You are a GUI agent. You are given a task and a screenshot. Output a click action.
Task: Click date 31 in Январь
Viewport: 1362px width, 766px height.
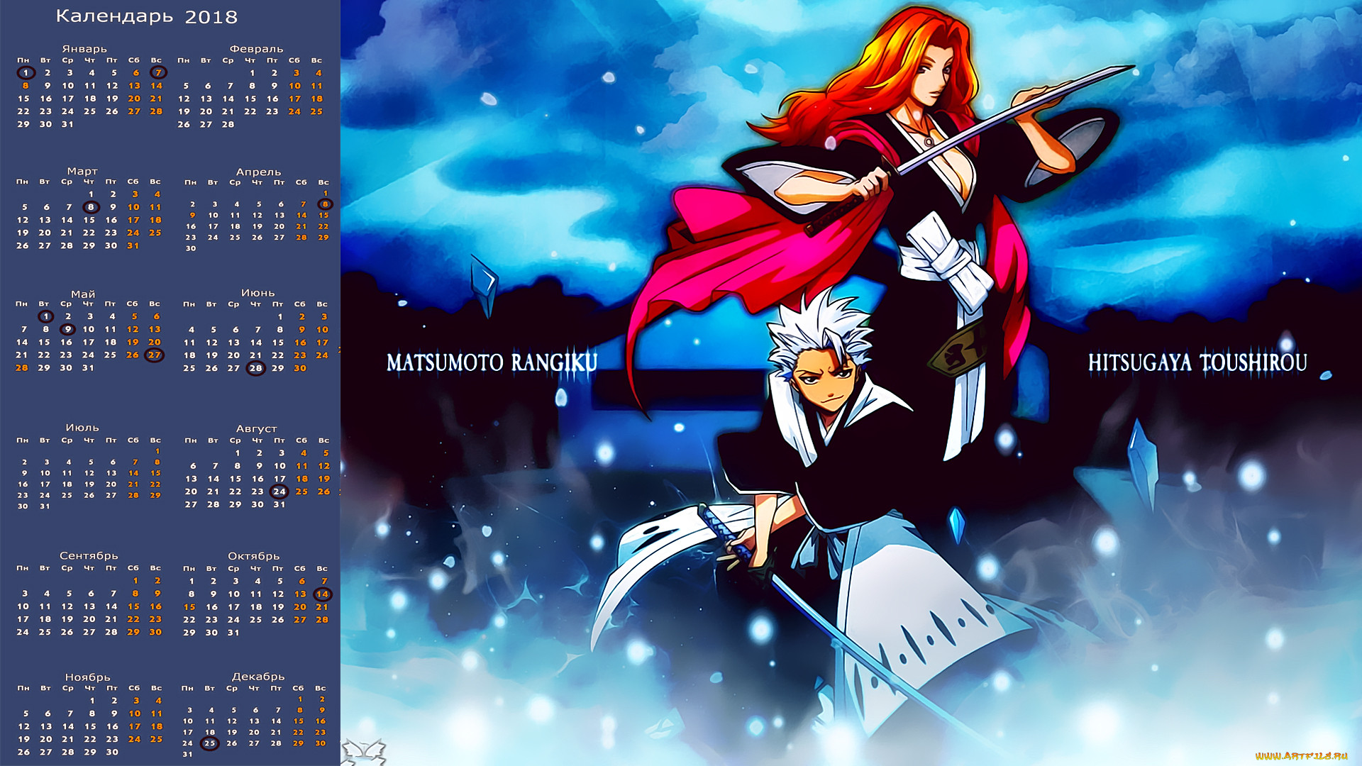pyautogui.click(x=67, y=124)
